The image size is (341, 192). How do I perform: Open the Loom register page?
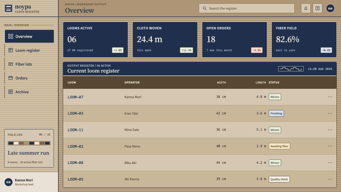tap(29, 50)
